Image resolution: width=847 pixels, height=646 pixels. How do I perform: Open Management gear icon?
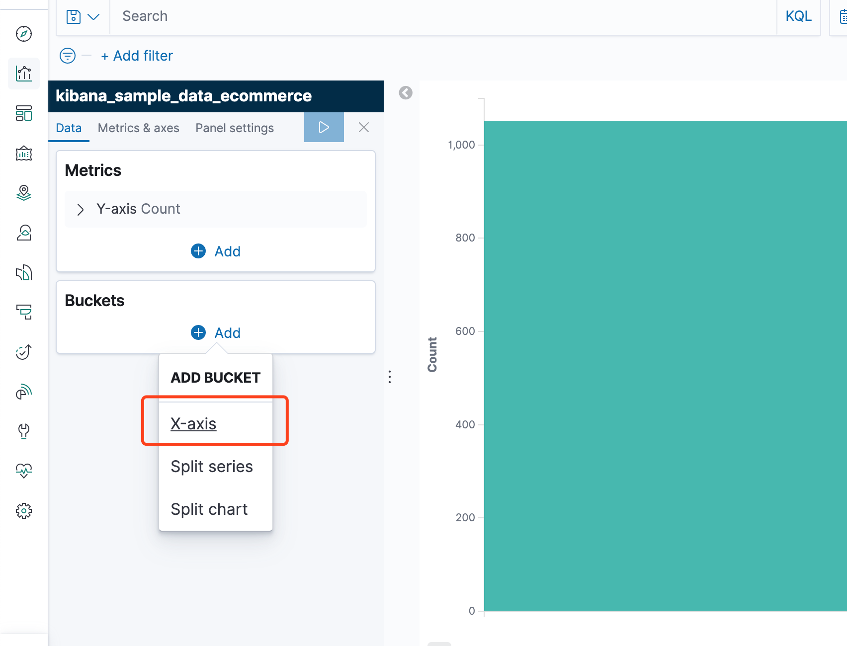click(24, 511)
